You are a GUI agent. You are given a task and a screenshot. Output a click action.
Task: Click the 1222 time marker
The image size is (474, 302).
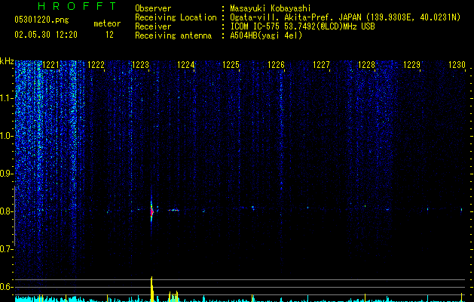click(96, 65)
